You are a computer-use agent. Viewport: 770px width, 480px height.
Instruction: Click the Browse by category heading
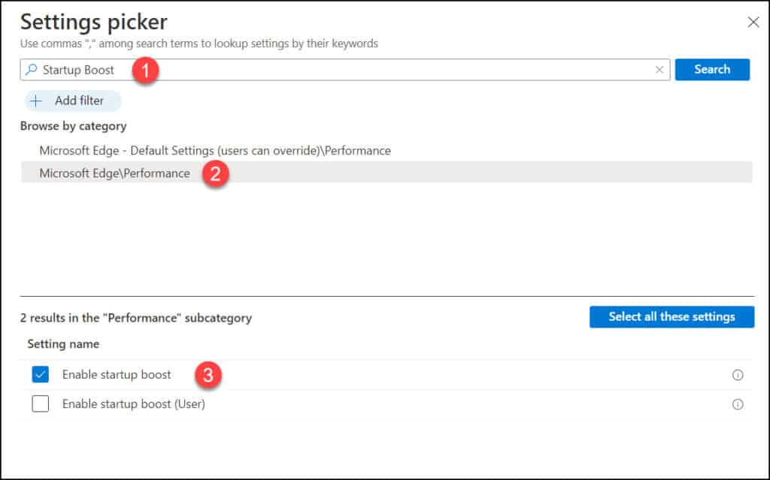73,126
